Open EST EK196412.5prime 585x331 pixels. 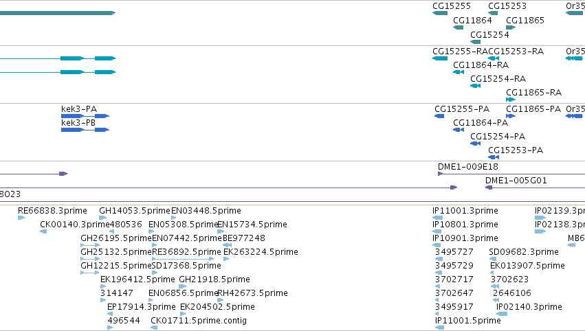(137, 279)
